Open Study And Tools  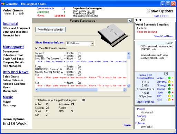click(13, 59)
